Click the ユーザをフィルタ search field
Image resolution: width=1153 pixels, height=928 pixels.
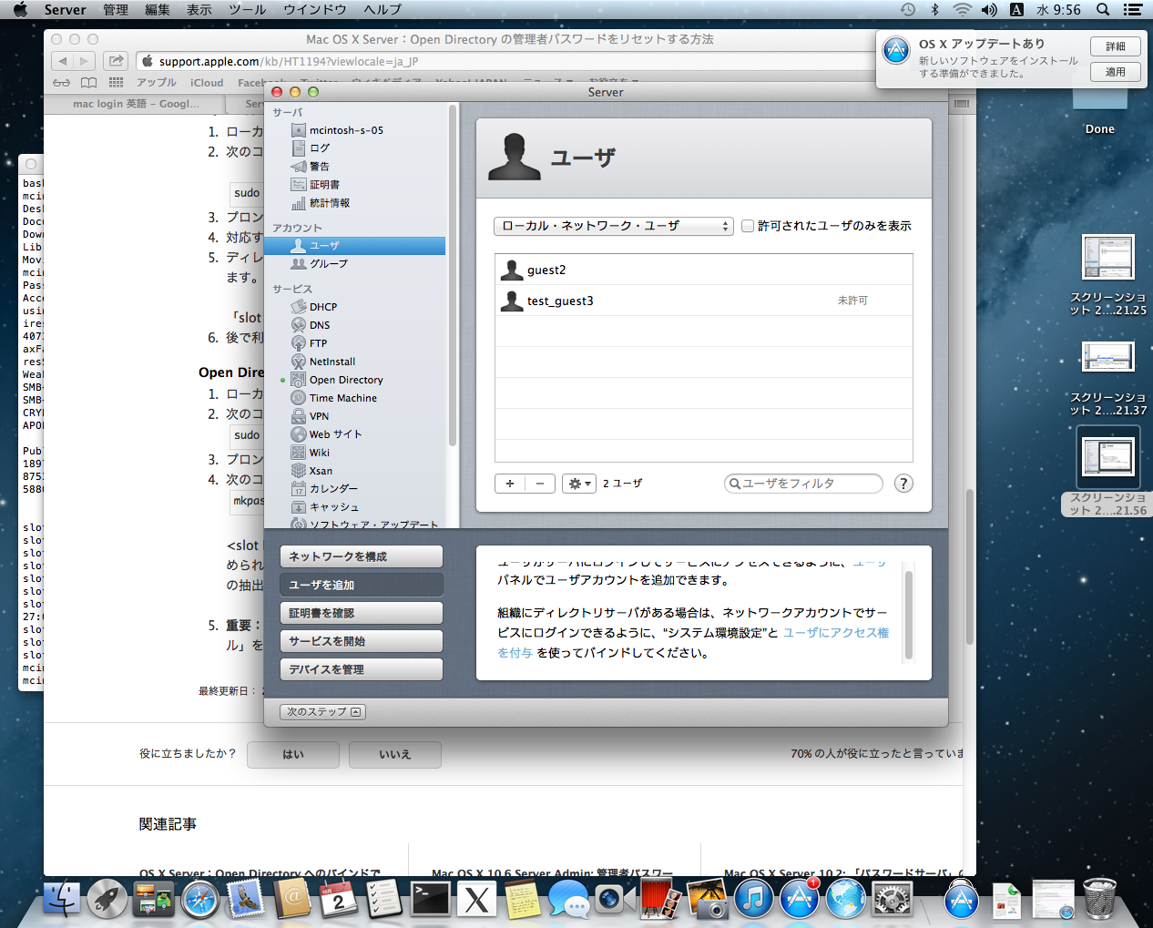pos(803,484)
